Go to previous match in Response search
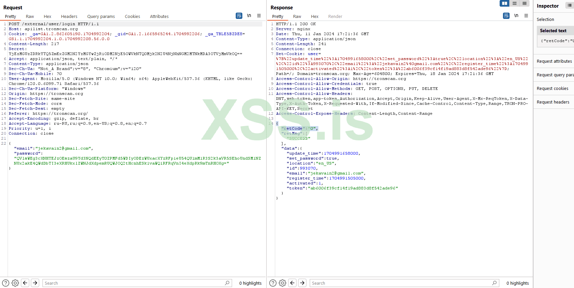Screen dimensions: 574x288 click(x=292, y=283)
